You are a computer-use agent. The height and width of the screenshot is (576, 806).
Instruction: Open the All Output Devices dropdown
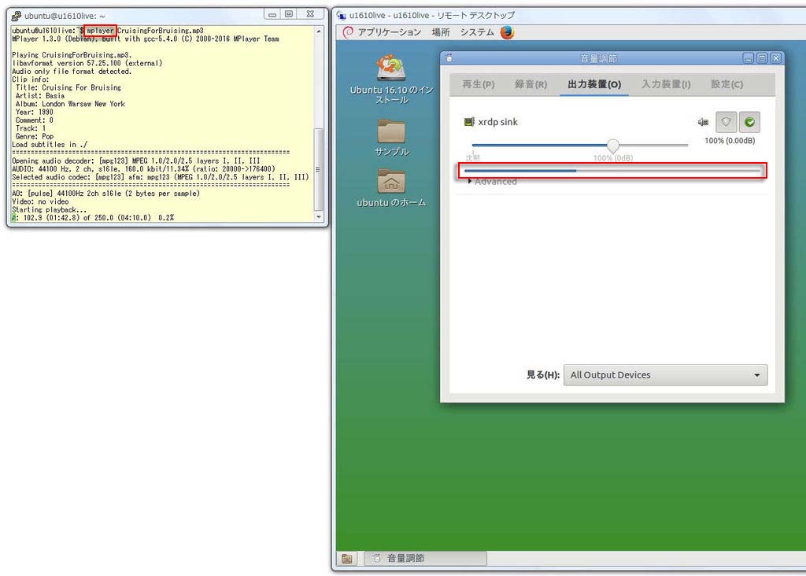point(665,375)
